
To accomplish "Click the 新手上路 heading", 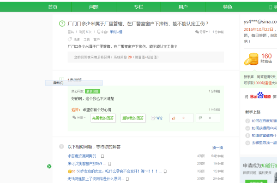I will pos(253,112).
